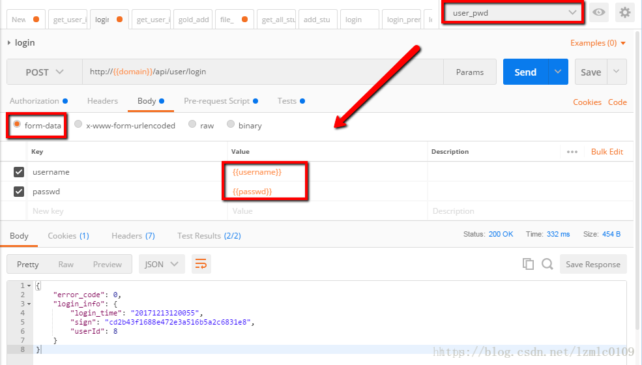Open the Code link
The image size is (642, 365).
pyautogui.click(x=617, y=102)
